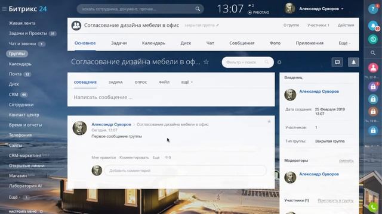Click the green phone call button
Image resolution: width=382 pixels, height=214 pixels.
pyautogui.click(x=372, y=207)
